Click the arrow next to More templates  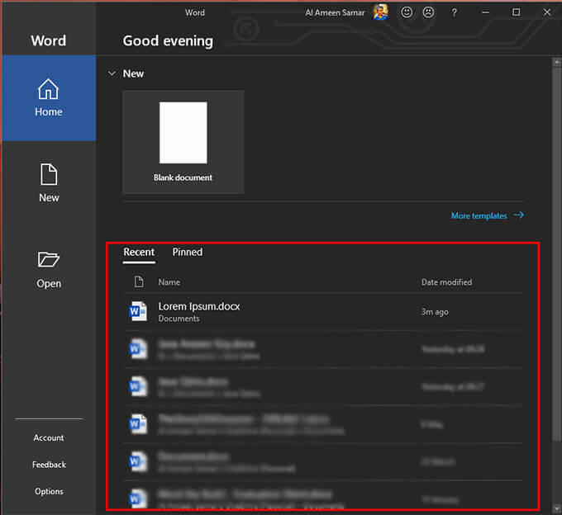coord(519,215)
